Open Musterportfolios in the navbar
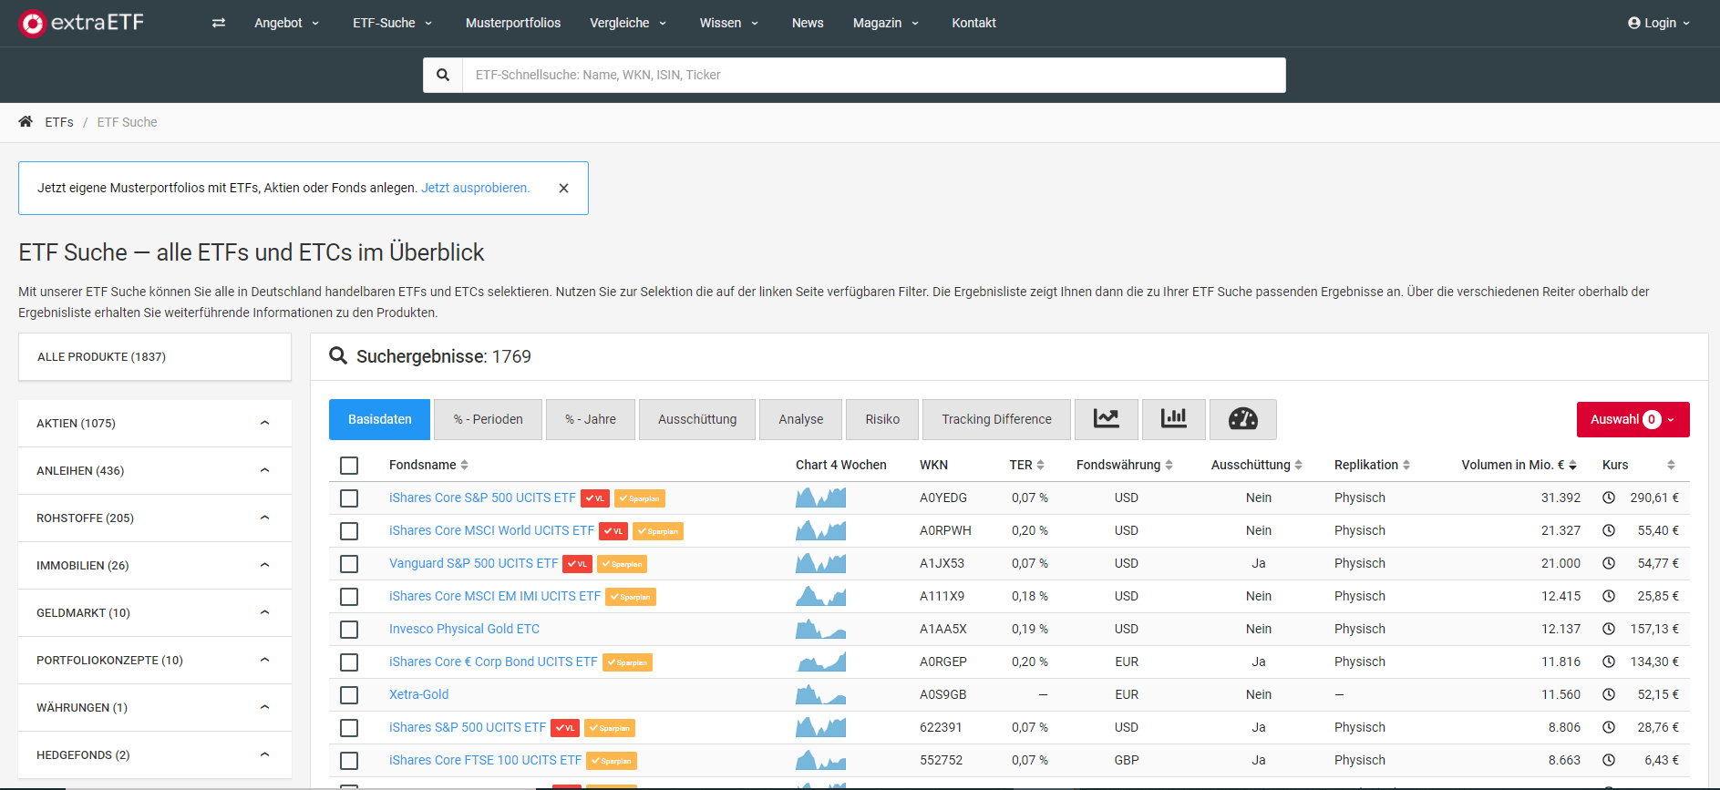The width and height of the screenshot is (1720, 790). tap(513, 23)
